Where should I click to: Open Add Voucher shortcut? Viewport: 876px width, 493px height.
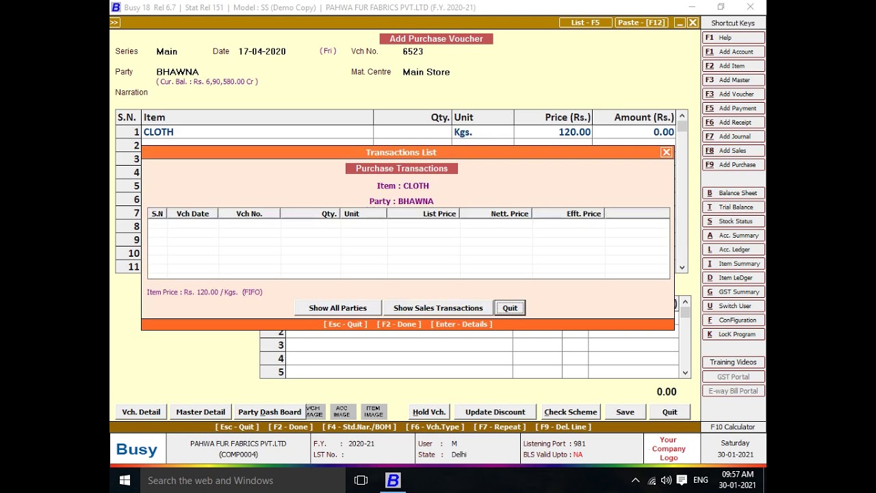click(x=734, y=94)
